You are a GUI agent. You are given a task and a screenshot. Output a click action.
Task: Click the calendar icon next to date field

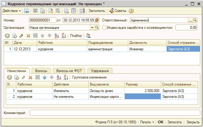pyautogui.click(x=97, y=20)
